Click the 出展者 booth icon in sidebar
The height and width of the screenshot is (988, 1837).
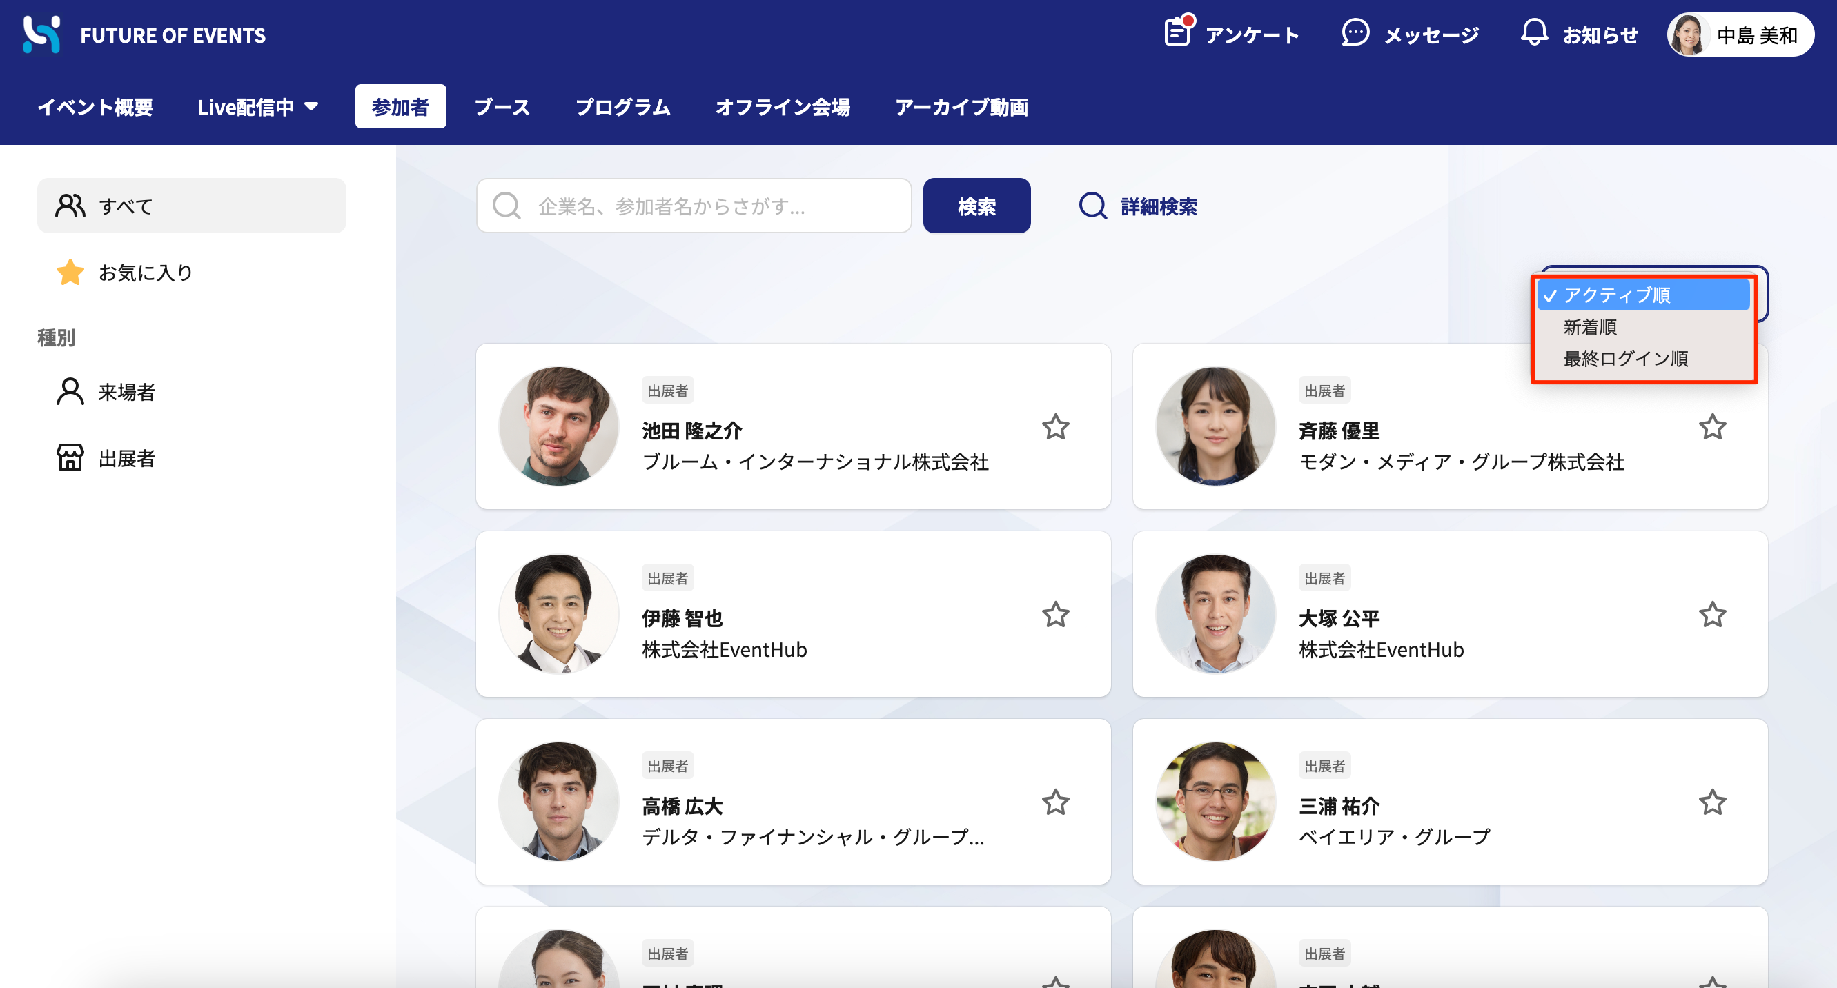pos(70,457)
